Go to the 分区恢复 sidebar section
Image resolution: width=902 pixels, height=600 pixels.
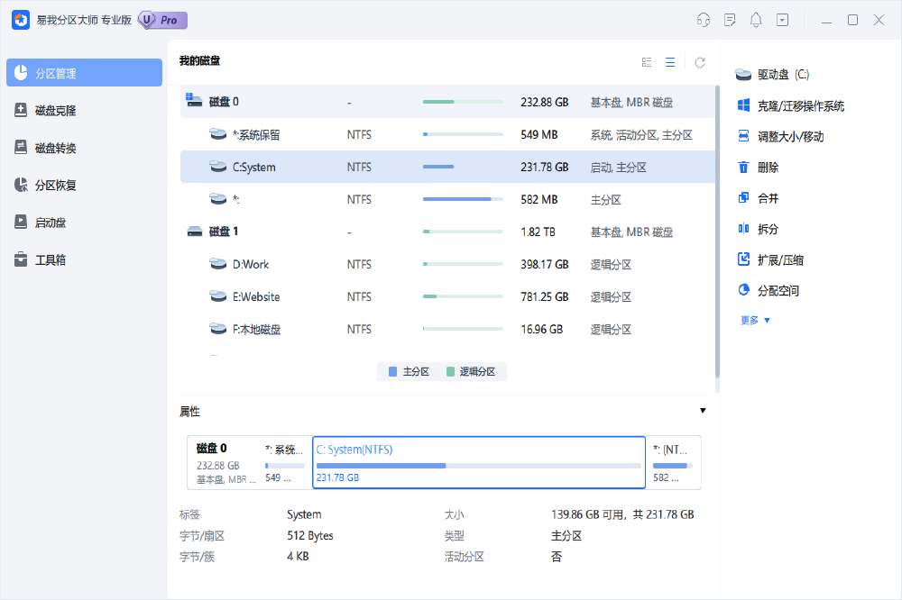tap(55, 186)
